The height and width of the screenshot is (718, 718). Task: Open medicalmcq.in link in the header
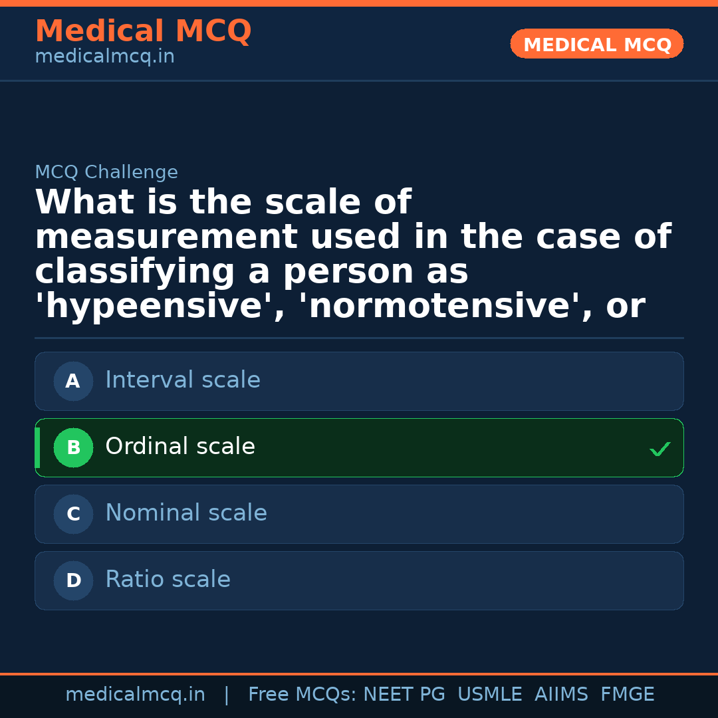pos(104,57)
